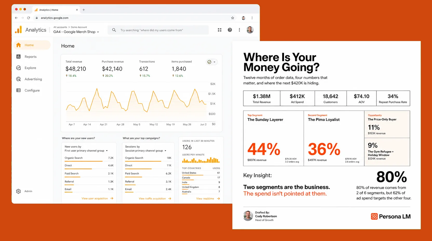Click the $1.38M Total Revenue cell

(262, 98)
